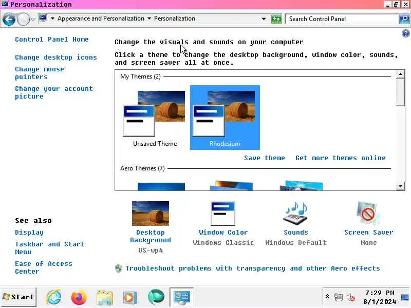Image resolution: width=411 pixels, height=308 pixels.
Task: Click theme list scroll up arrow
Action: pyautogui.click(x=400, y=74)
